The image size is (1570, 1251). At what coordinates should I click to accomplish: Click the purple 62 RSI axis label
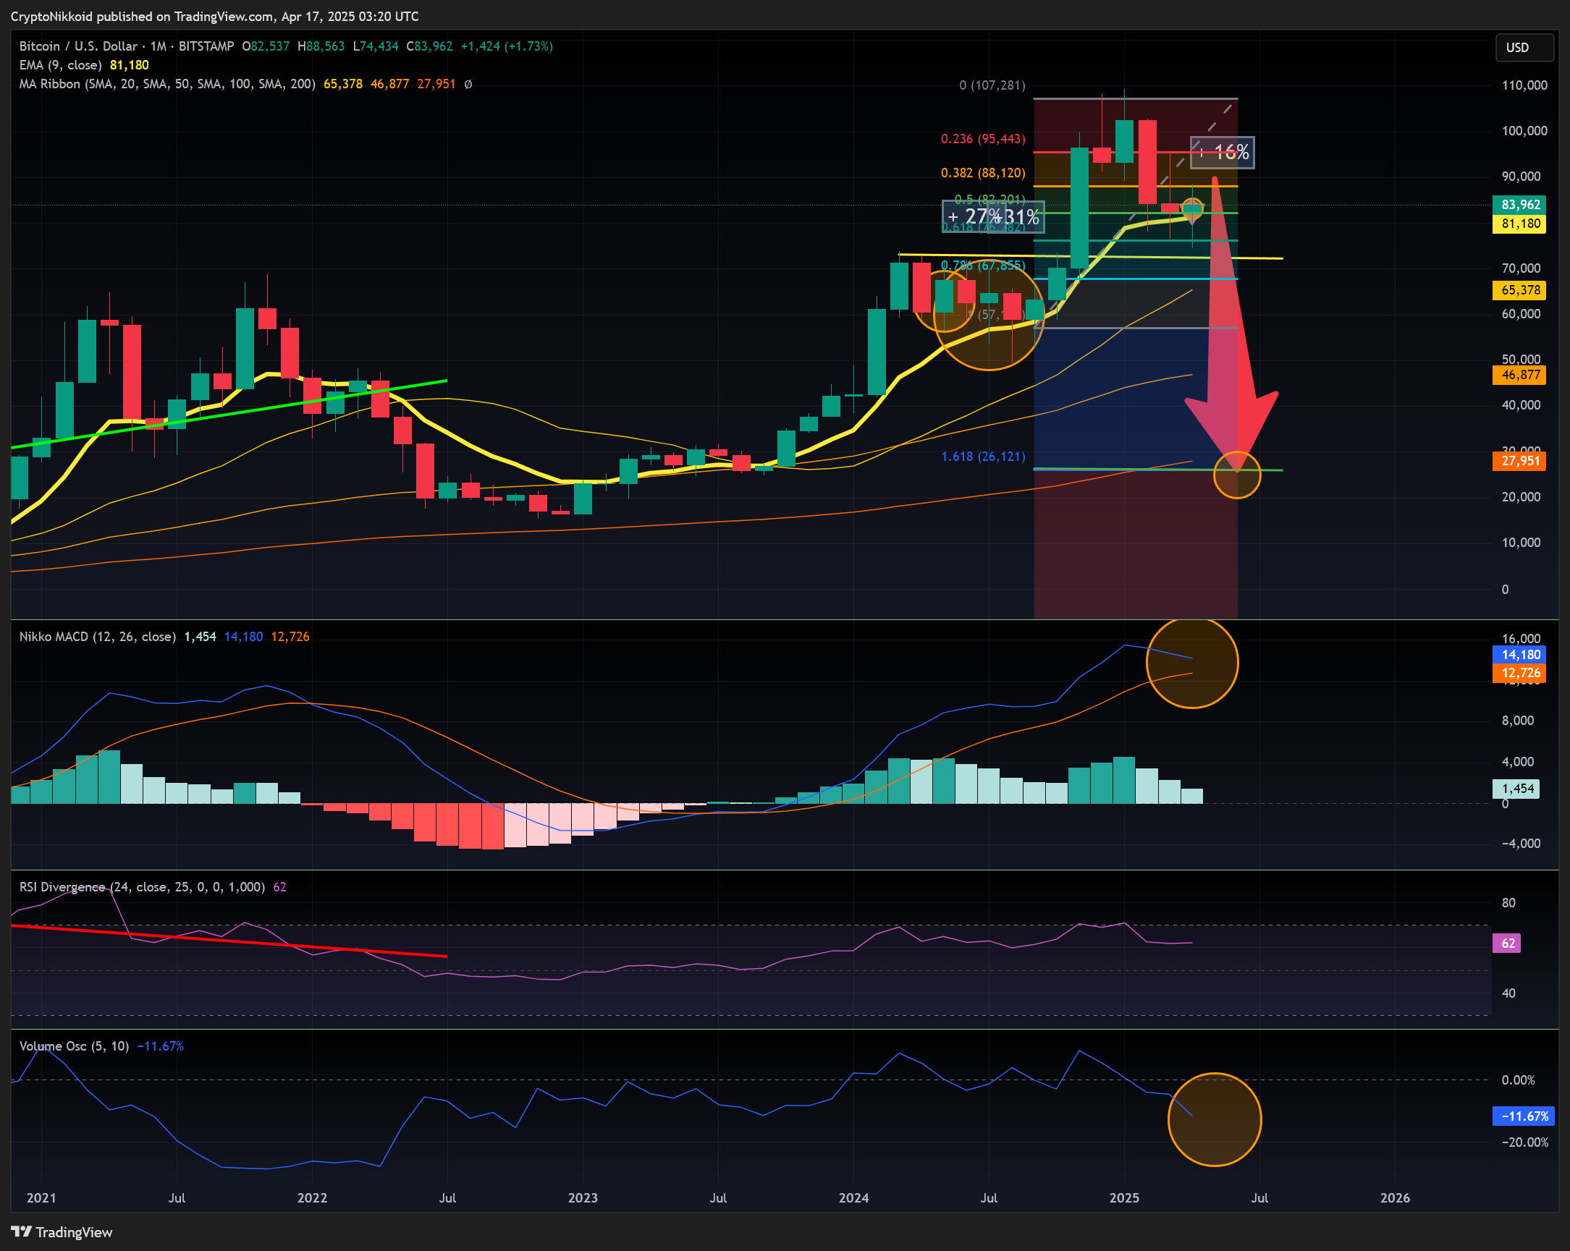click(x=1507, y=944)
